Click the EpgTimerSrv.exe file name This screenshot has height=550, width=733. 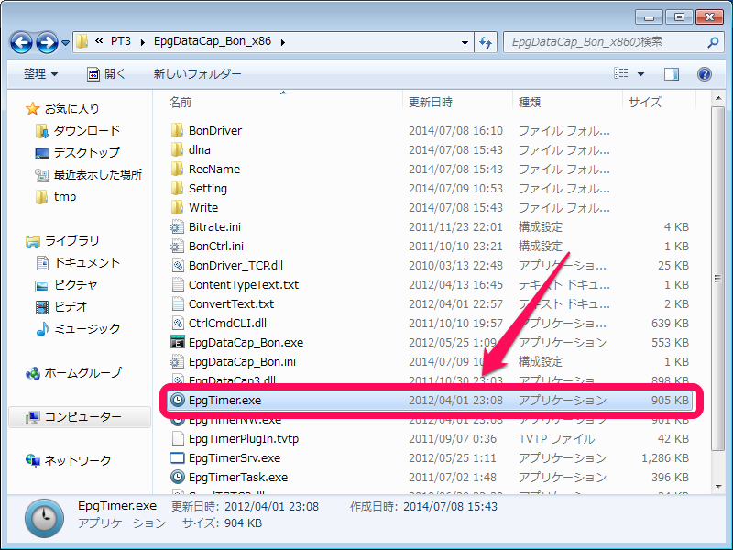(x=235, y=457)
